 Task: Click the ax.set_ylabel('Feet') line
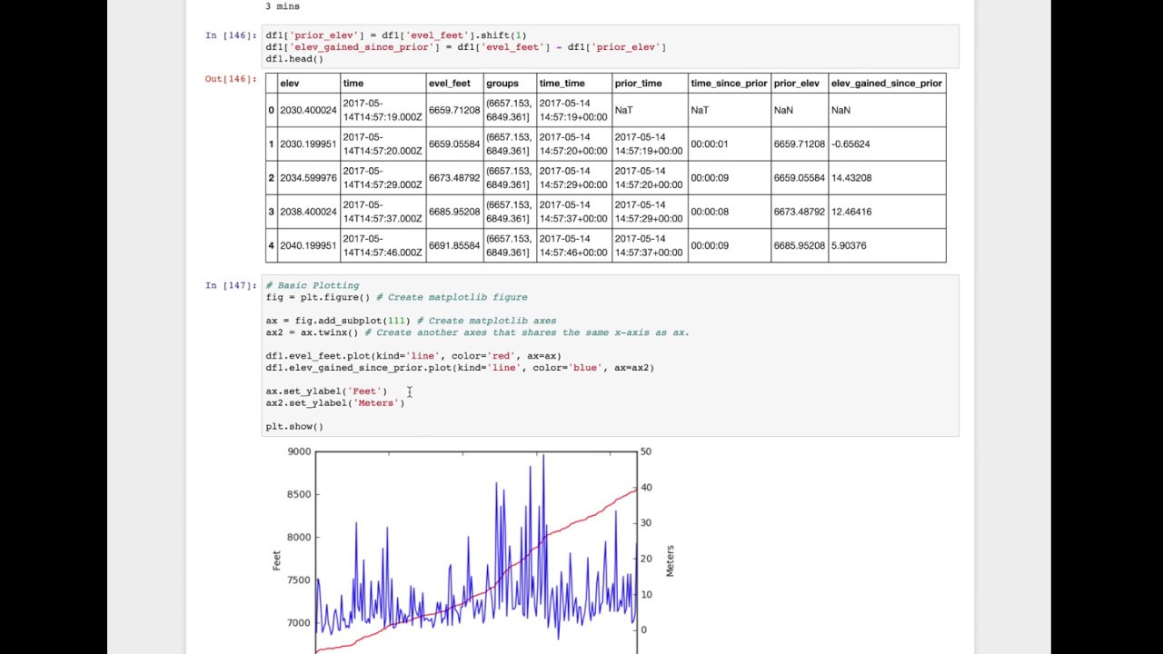(x=326, y=391)
